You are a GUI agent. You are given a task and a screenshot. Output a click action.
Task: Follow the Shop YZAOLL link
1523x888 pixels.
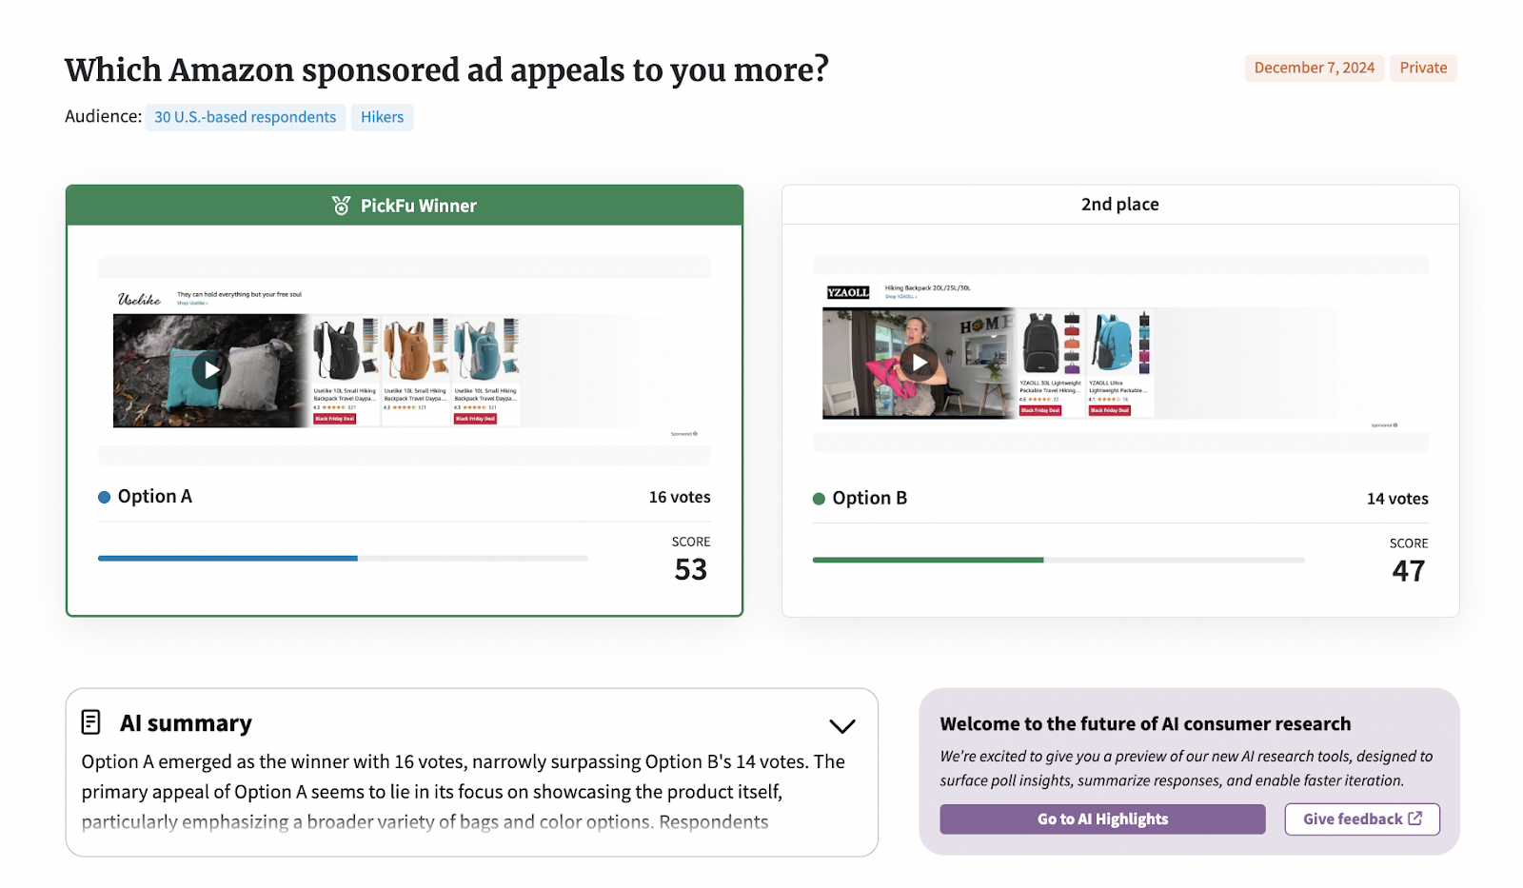tap(900, 297)
